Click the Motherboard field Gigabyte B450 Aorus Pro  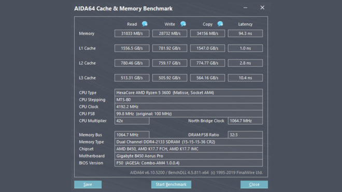[189, 156]
